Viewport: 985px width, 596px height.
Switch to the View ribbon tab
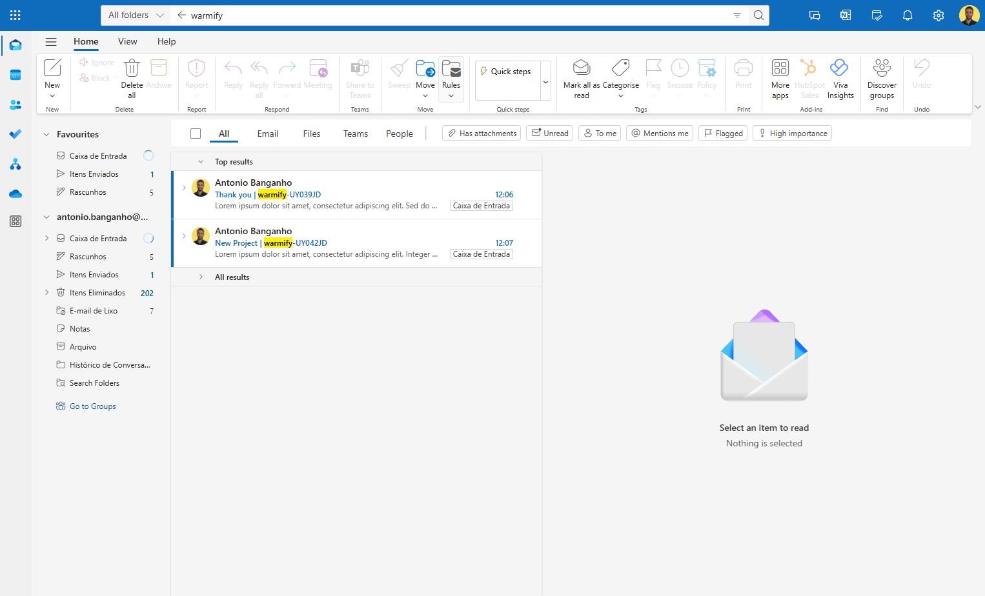click(x=128, y=41)
